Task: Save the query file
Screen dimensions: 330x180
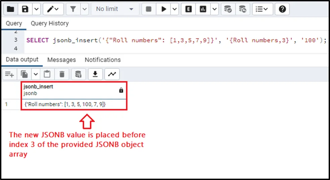Action: (x=25, y=9)
